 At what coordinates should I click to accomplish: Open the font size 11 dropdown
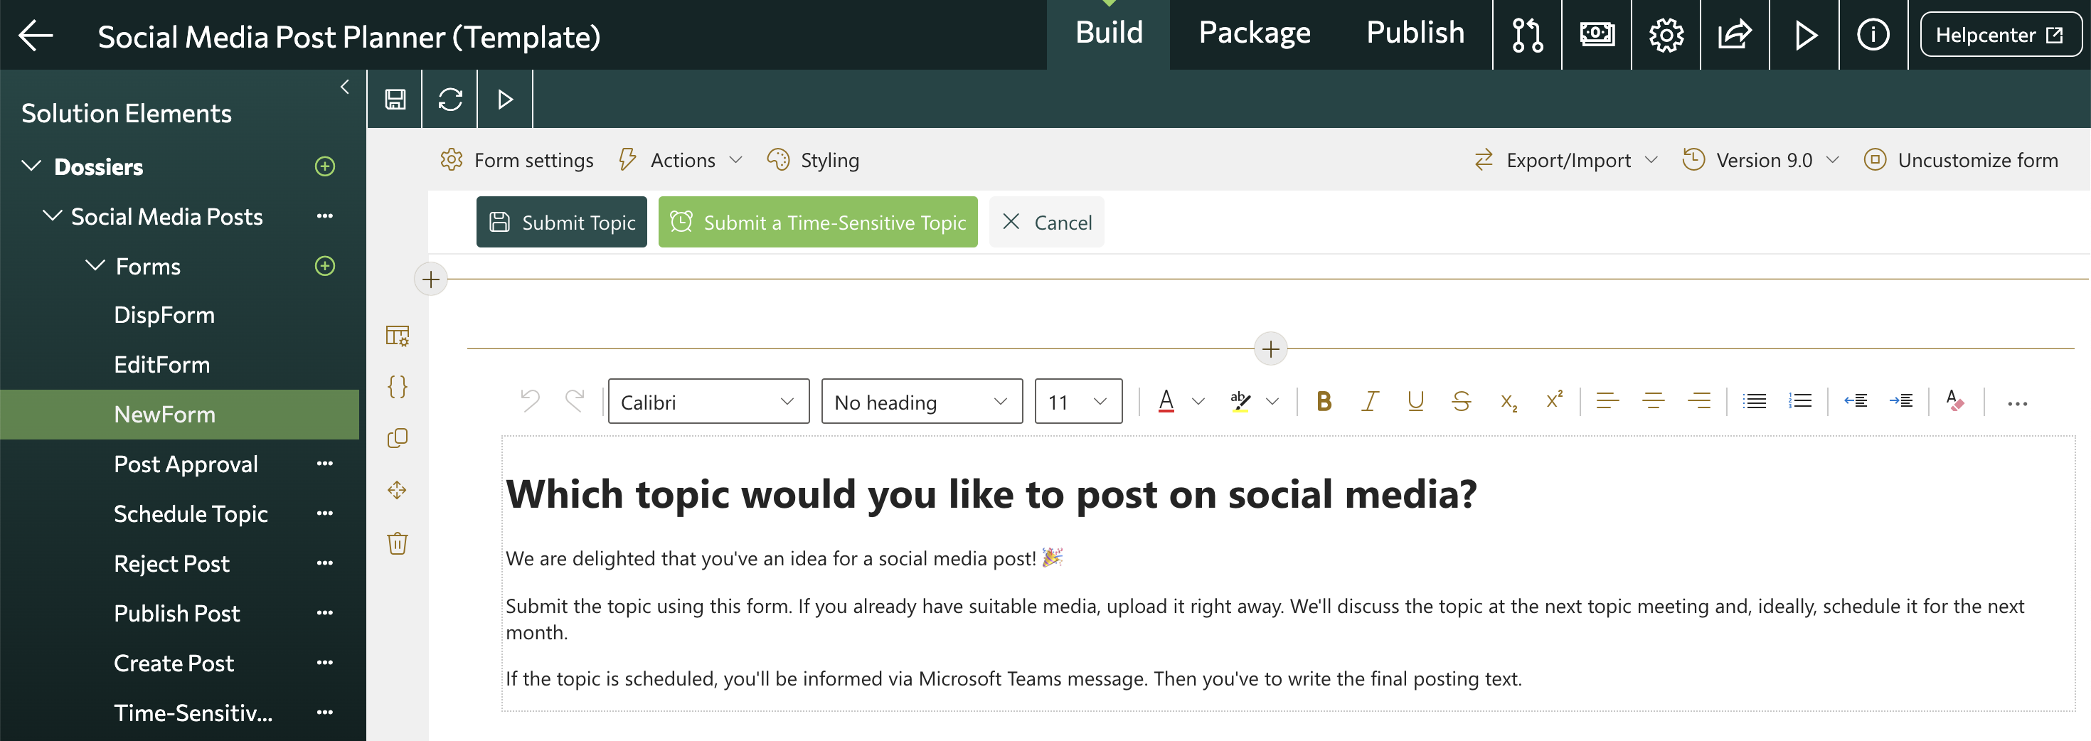[1079, 401]
